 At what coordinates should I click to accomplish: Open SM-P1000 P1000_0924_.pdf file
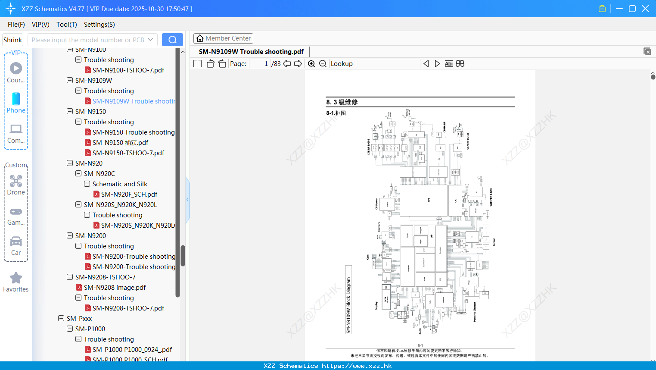132,349
